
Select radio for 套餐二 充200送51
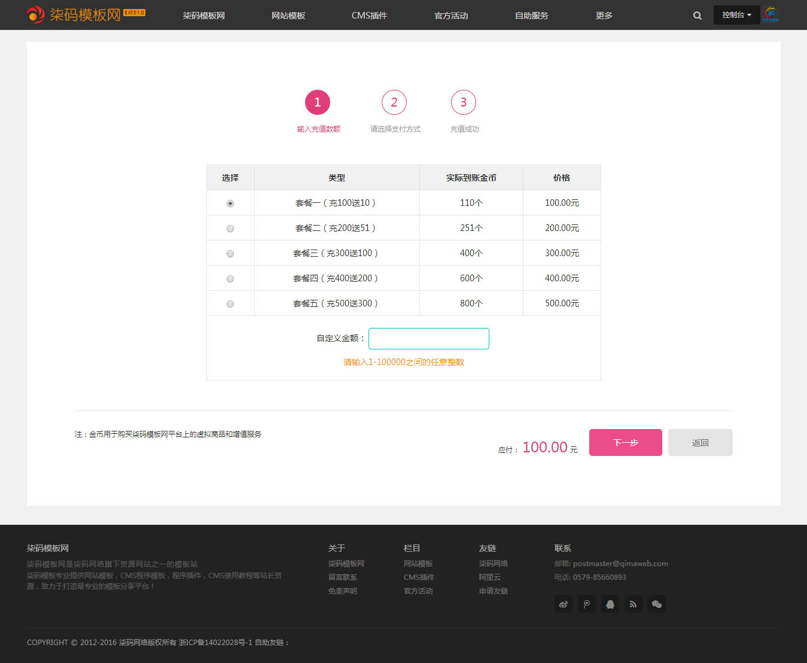click(230, 229)
